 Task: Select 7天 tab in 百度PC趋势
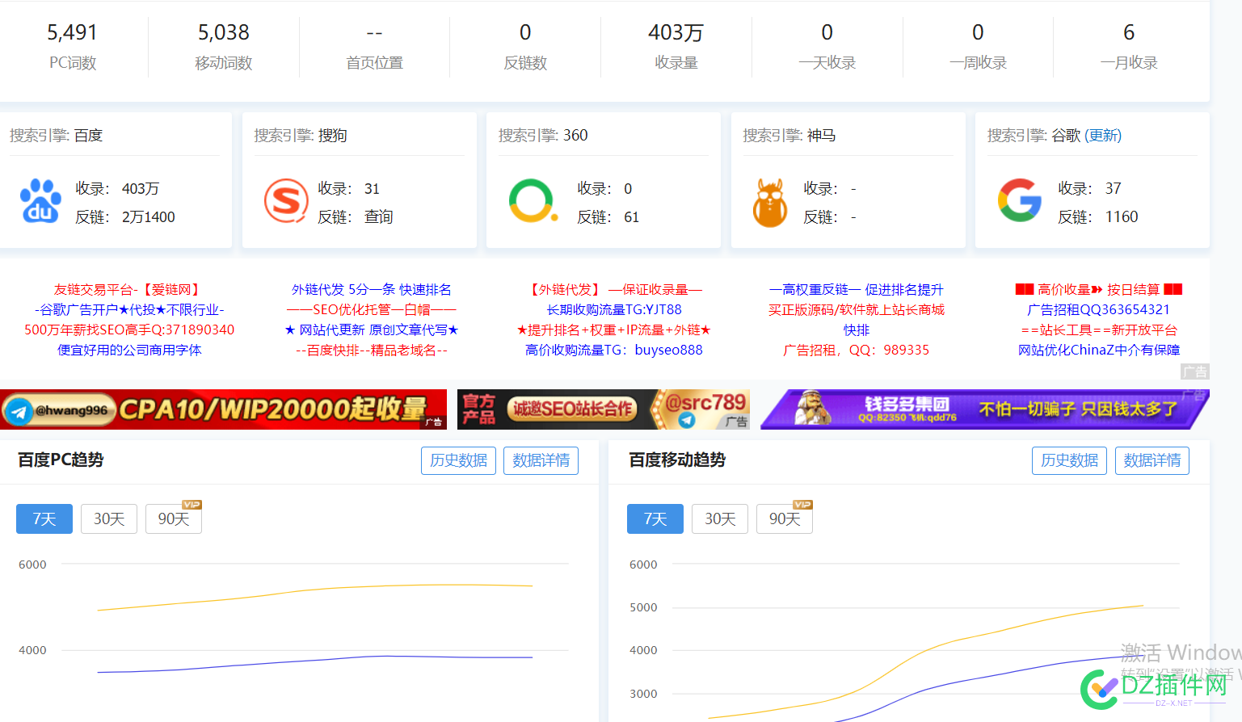(x=44, y=518)
